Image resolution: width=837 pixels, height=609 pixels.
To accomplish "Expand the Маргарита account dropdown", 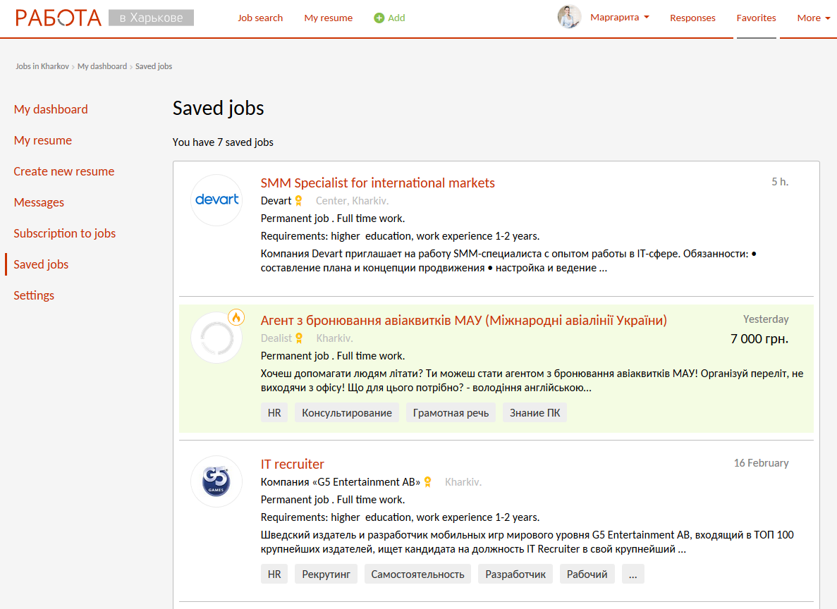I will pyautogui.click(x=620, y=18).
